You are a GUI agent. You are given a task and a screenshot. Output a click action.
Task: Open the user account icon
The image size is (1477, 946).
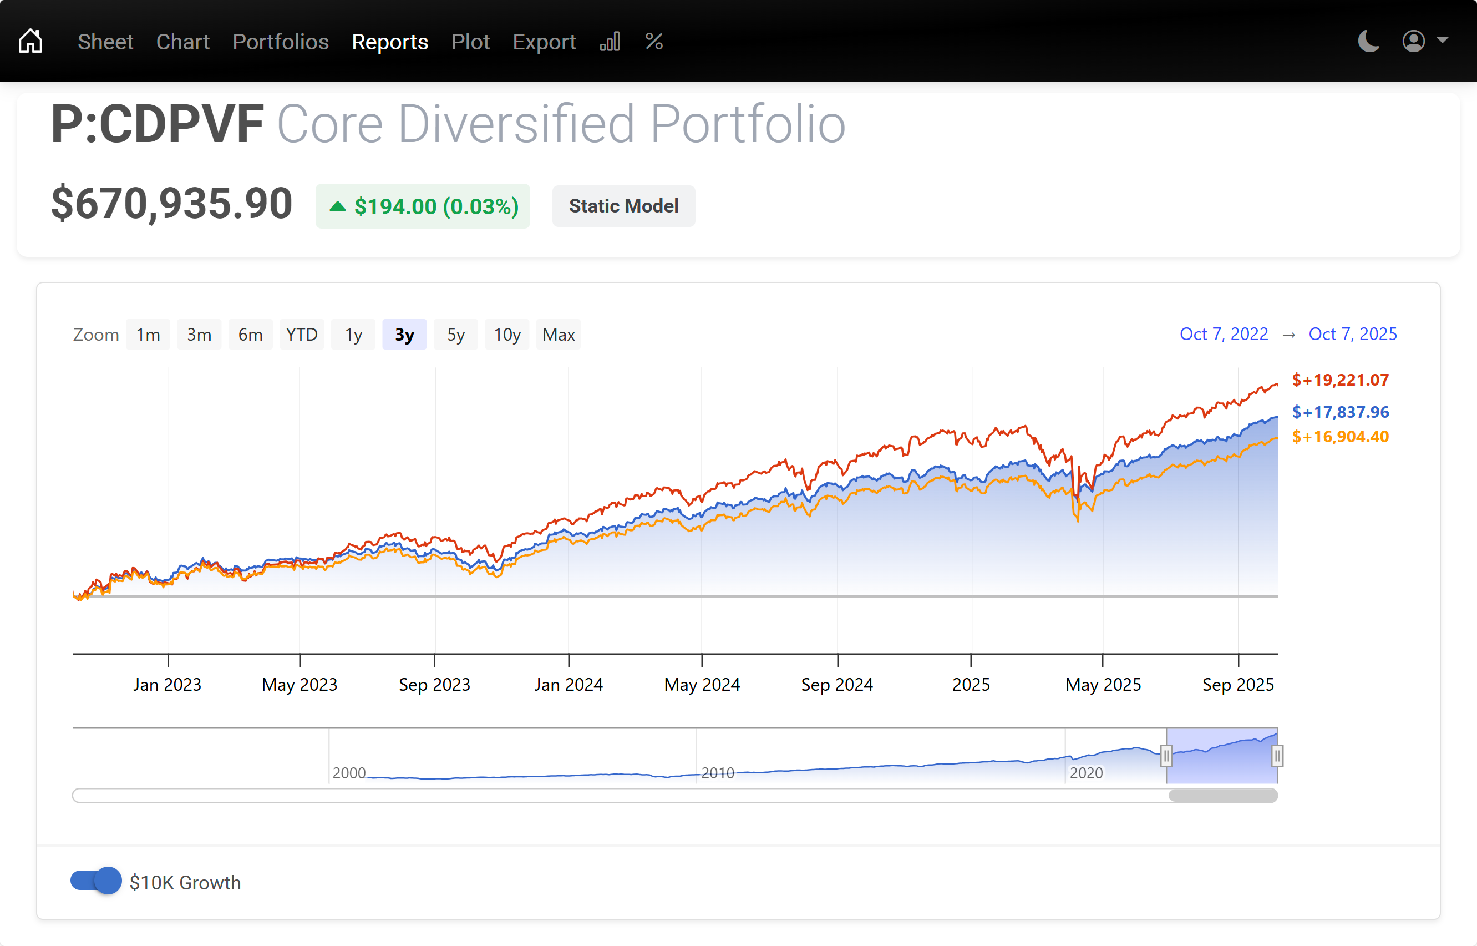pos(1413,41)
